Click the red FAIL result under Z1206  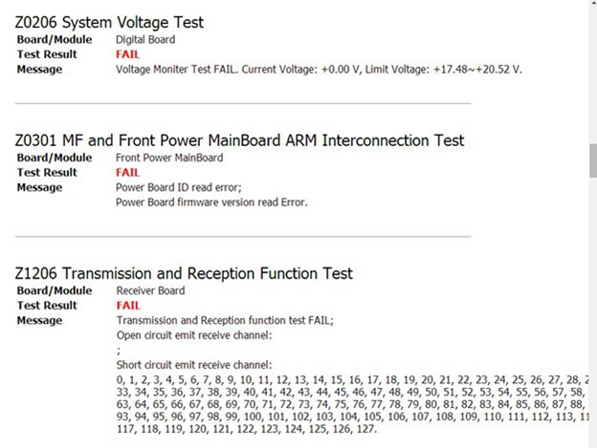127,306
